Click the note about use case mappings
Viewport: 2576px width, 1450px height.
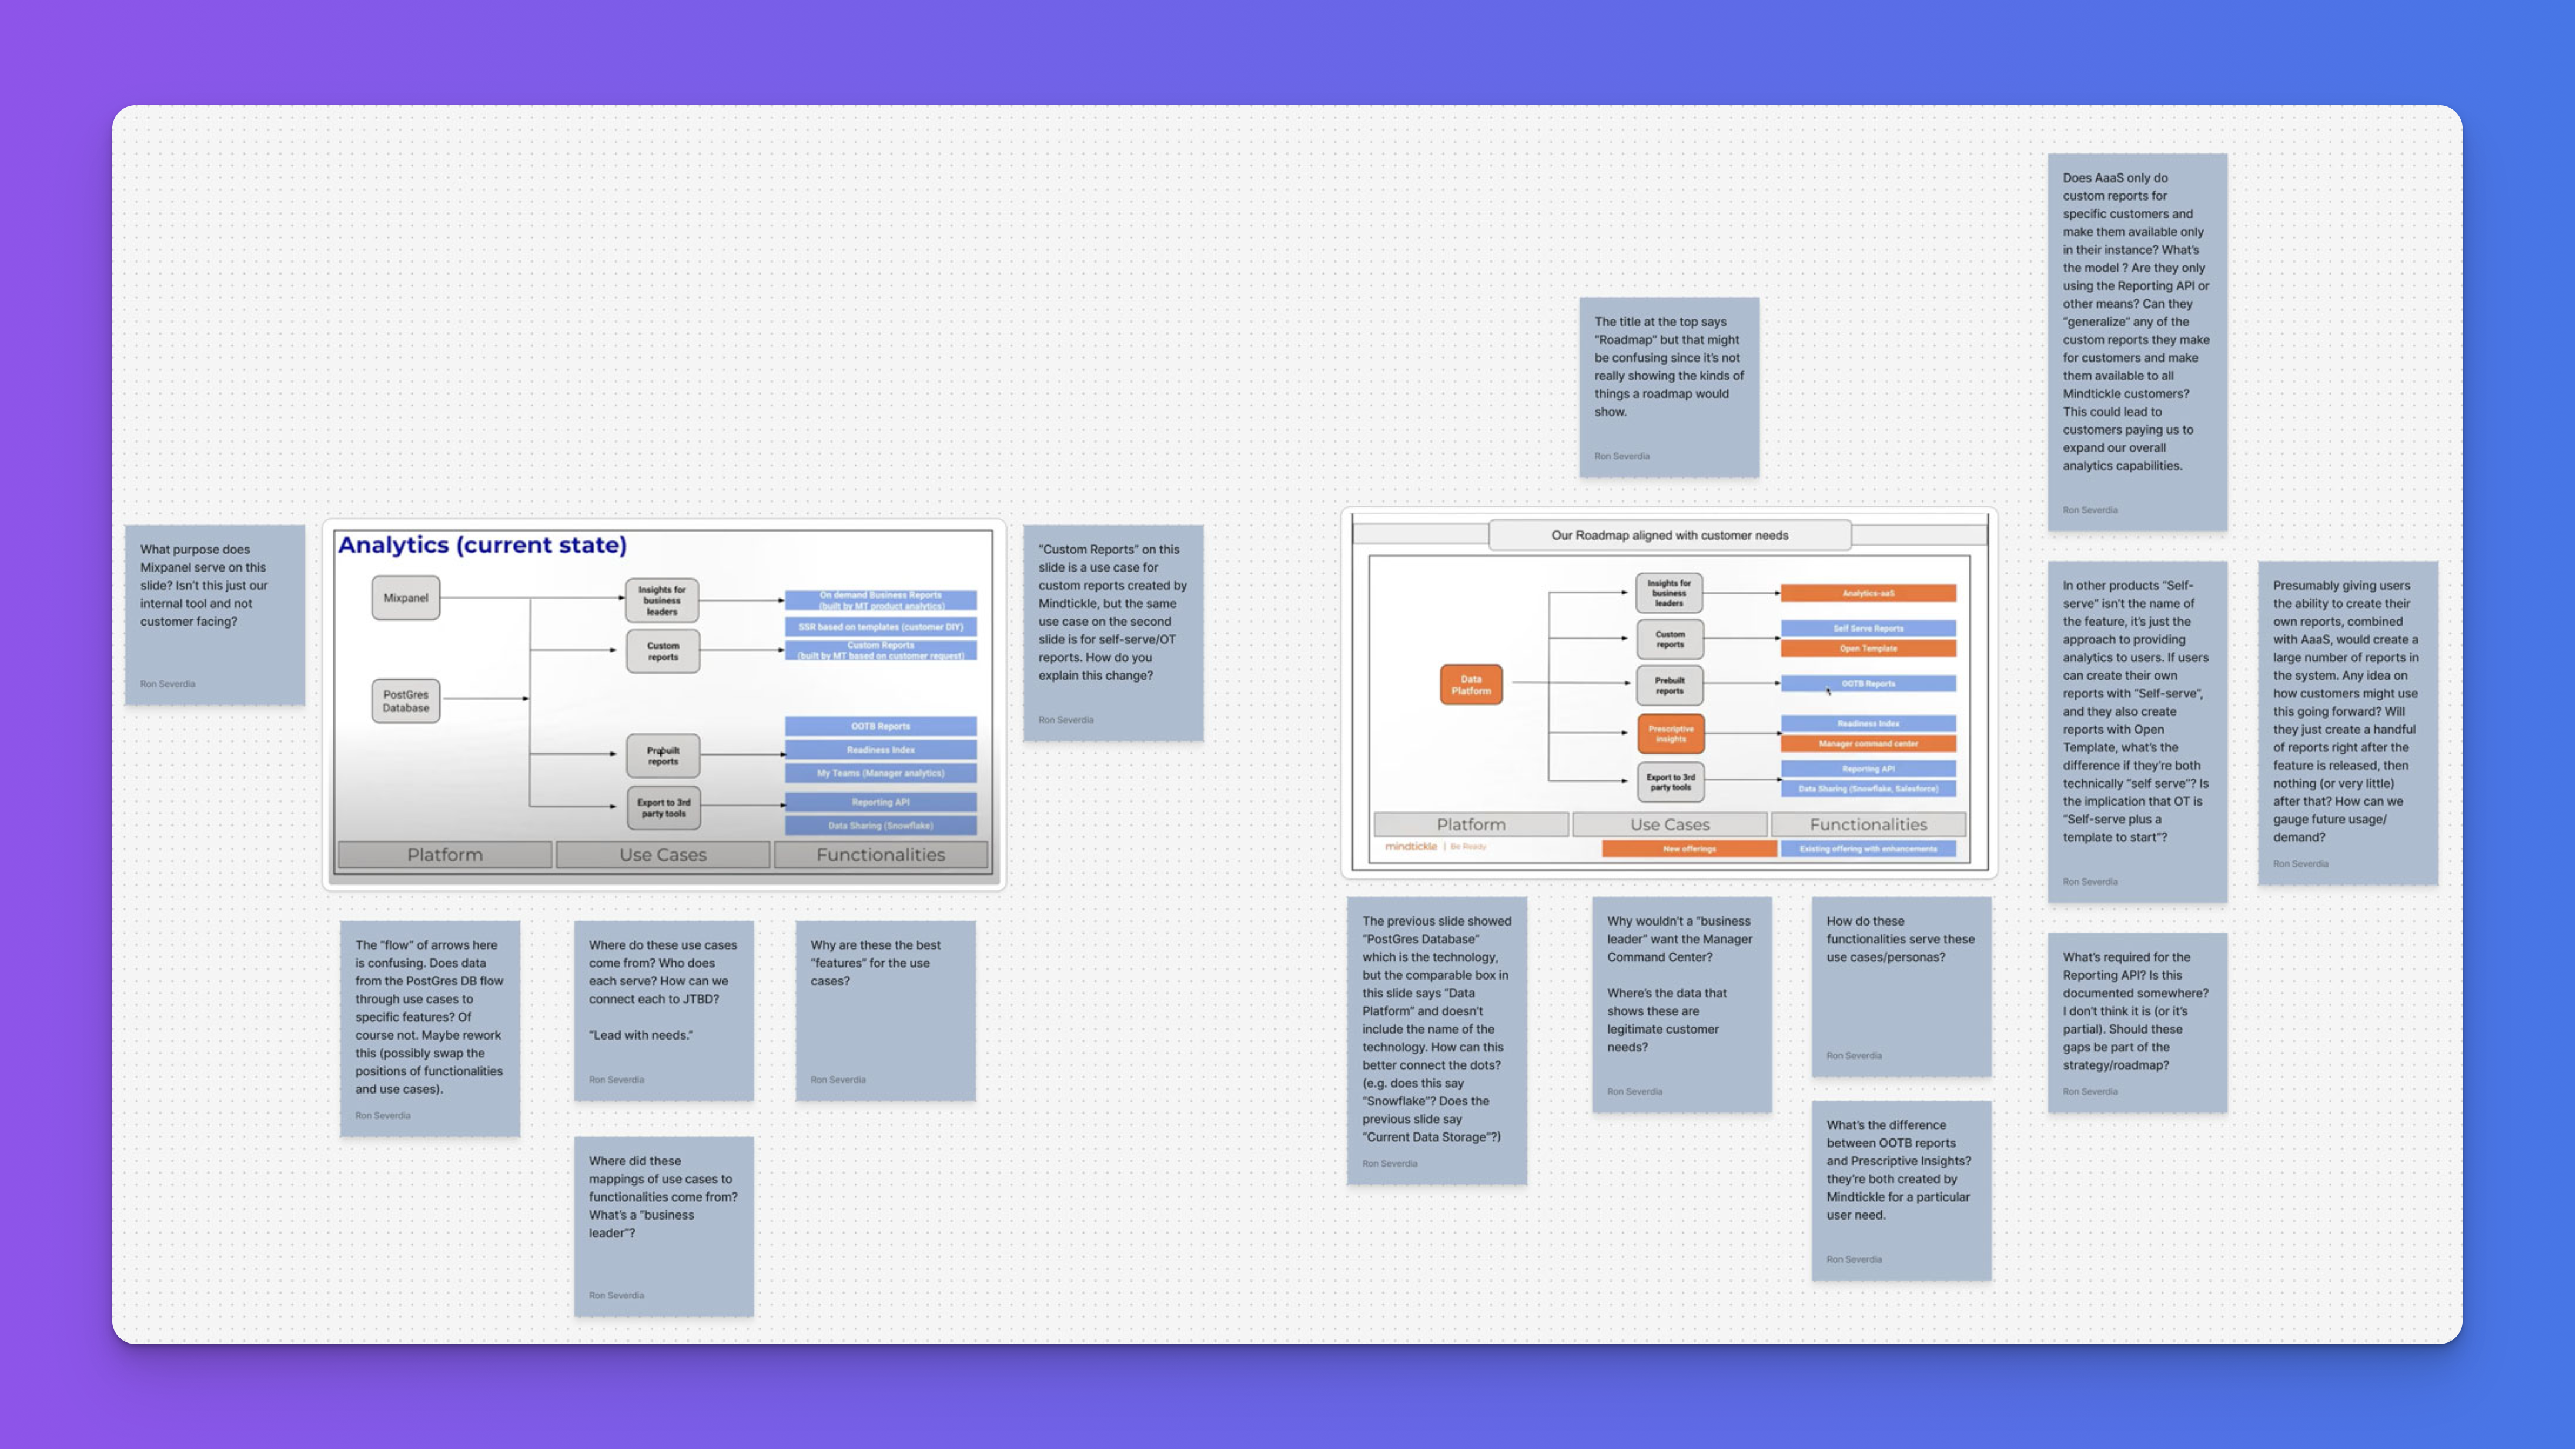point(663,1225)
